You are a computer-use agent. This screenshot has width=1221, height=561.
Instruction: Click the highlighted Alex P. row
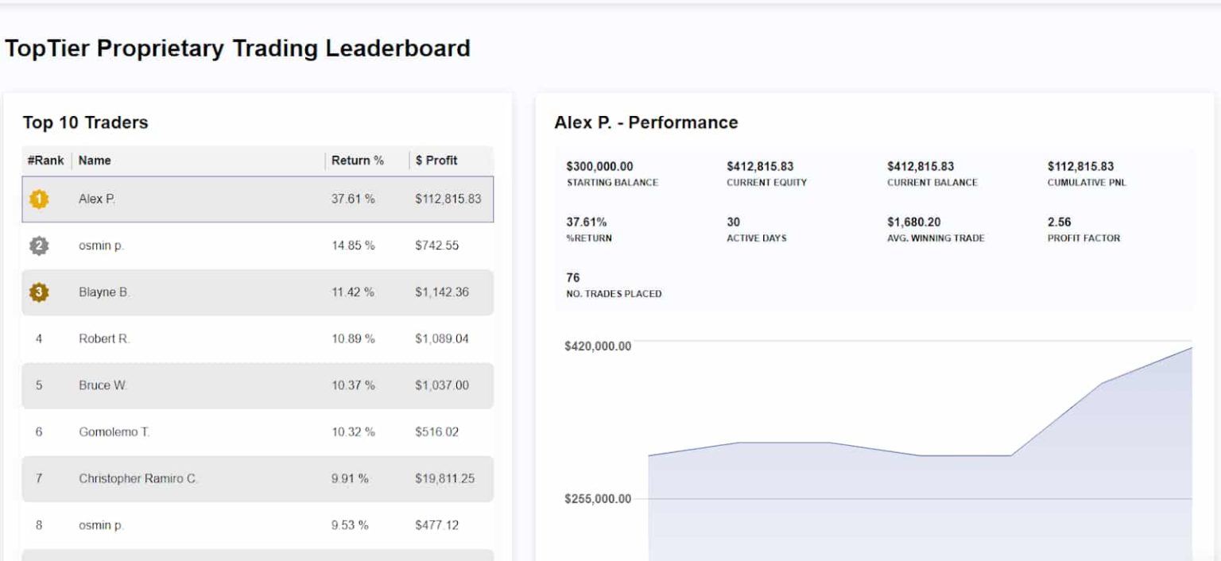pos(238,199)
